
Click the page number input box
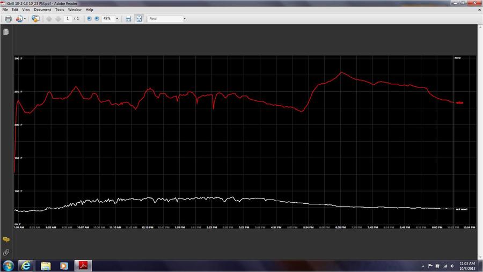[68, 19]
